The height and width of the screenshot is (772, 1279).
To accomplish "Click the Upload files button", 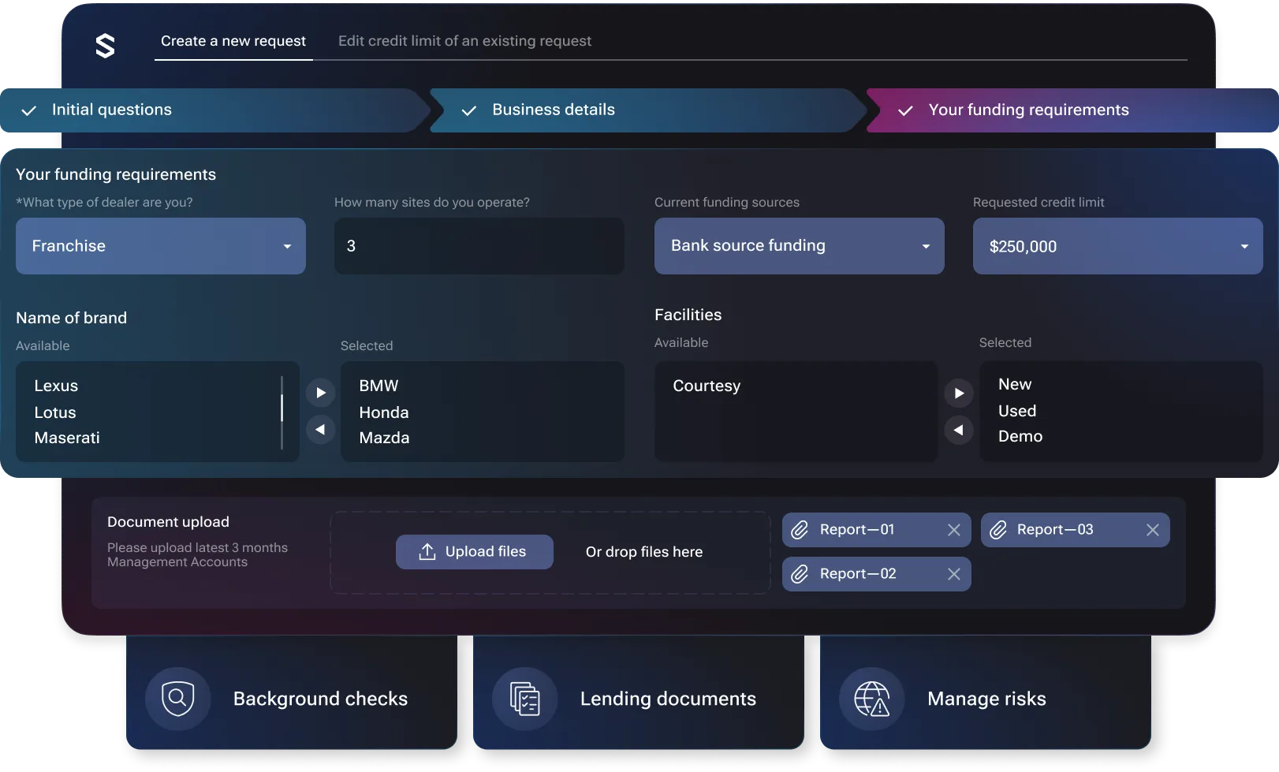I will 474,552.
